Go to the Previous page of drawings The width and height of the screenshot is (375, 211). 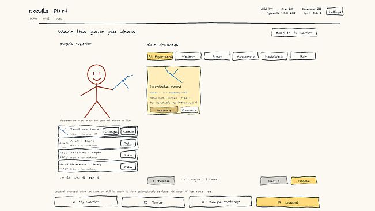(161, 181)
